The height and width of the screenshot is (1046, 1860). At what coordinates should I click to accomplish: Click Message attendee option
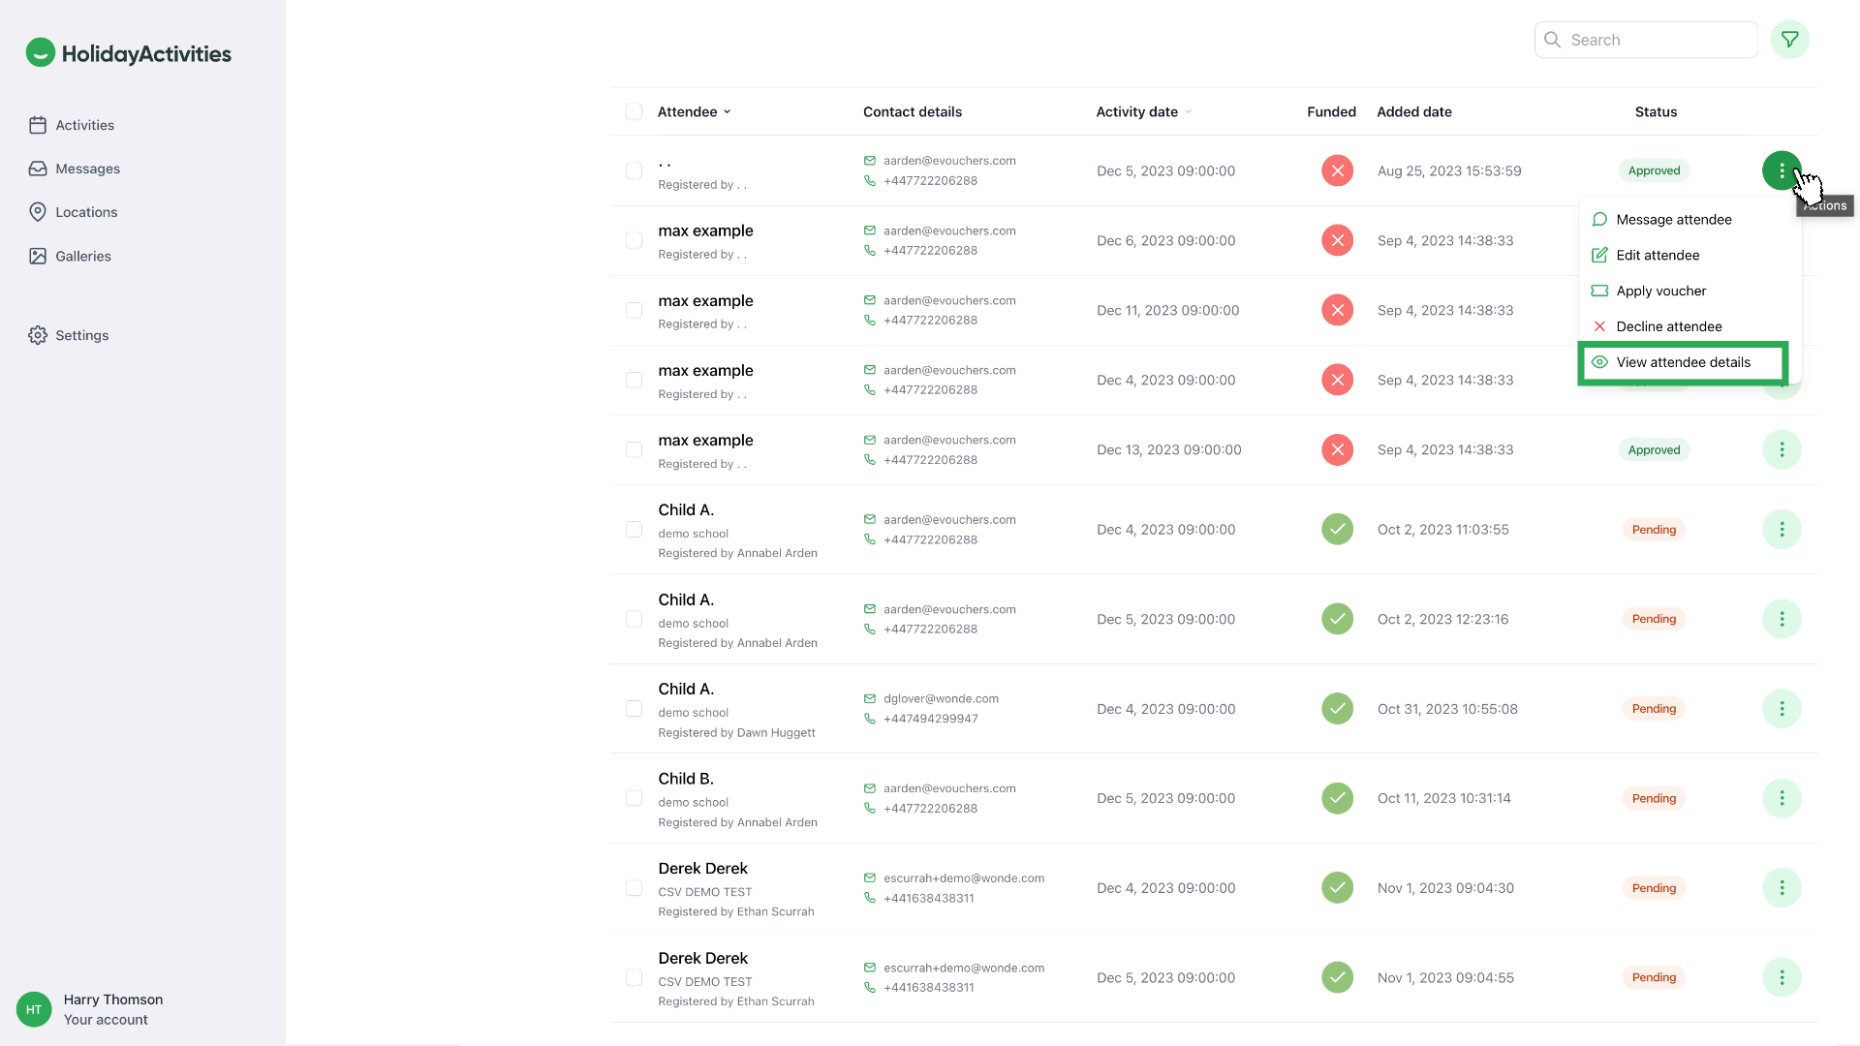pos(1673,220)
